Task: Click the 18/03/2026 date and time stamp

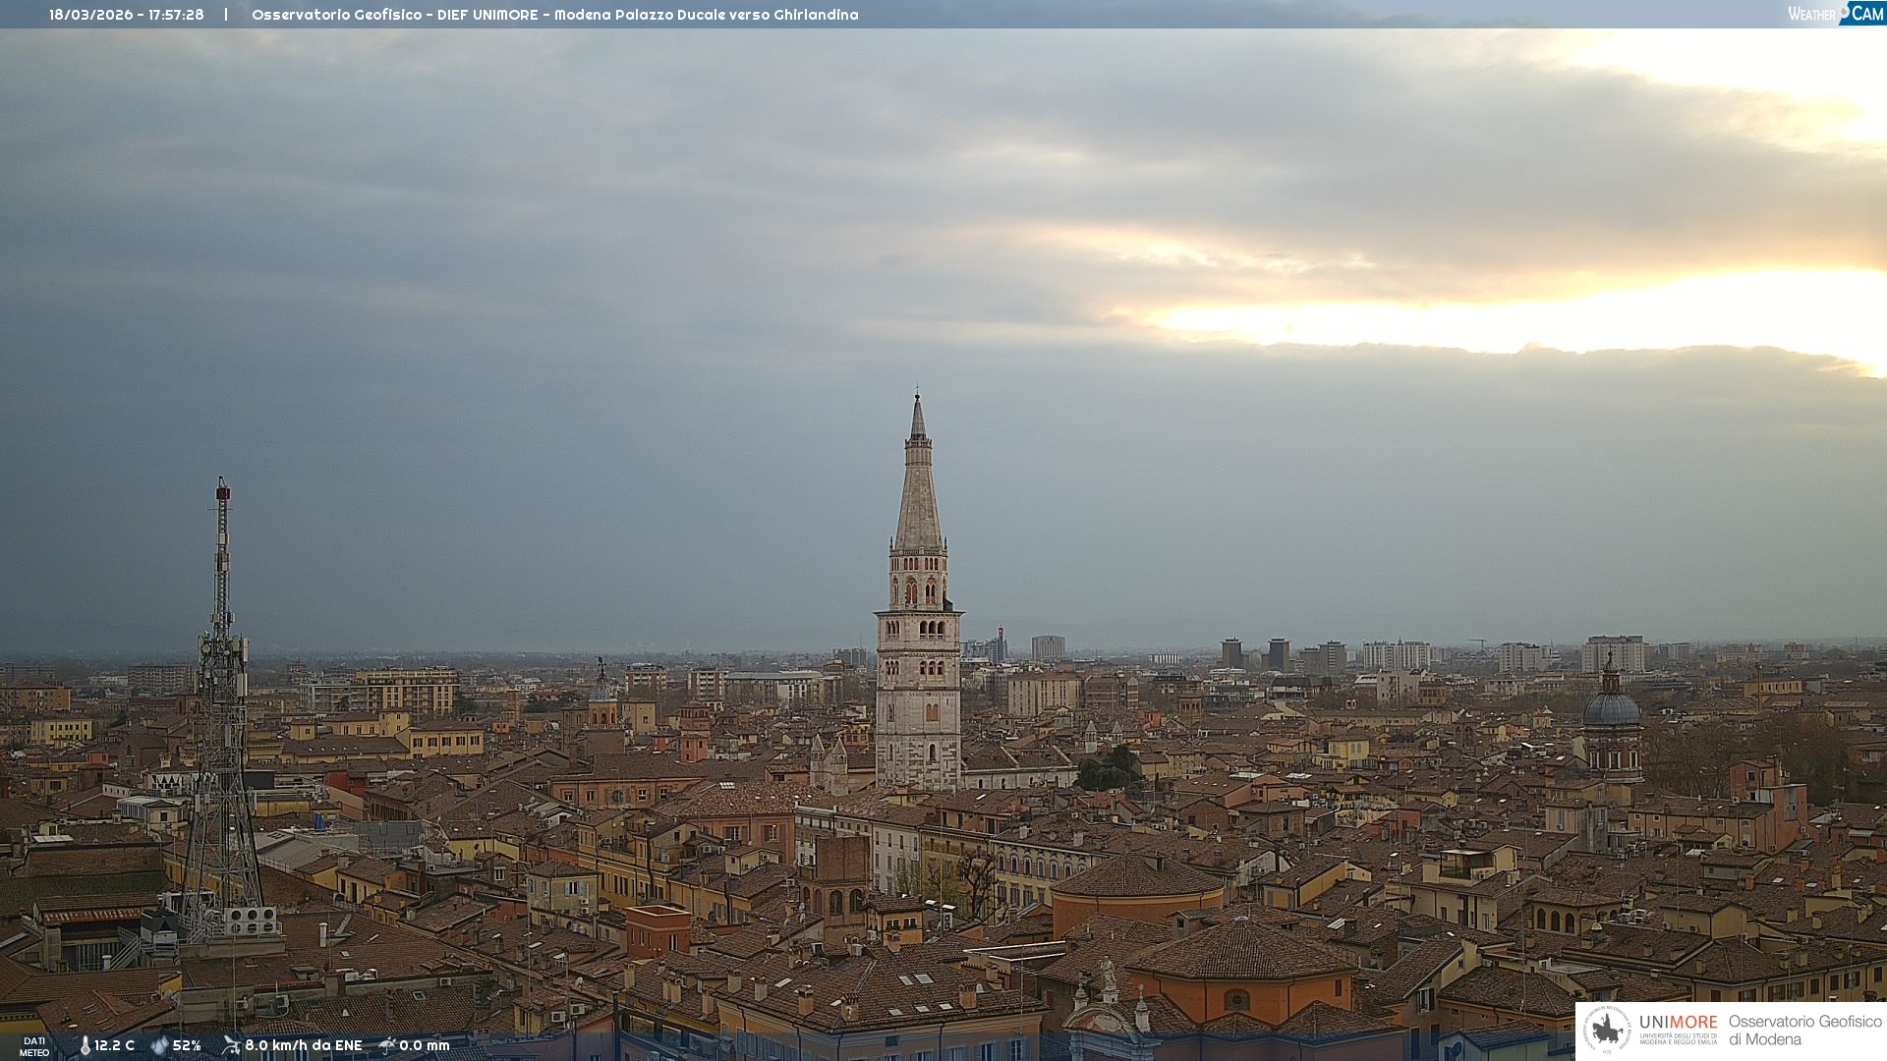Action: point(127,15)
